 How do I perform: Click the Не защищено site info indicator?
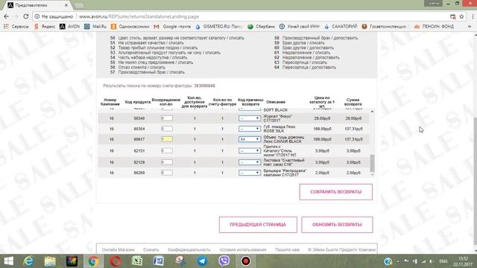(54, 16)
